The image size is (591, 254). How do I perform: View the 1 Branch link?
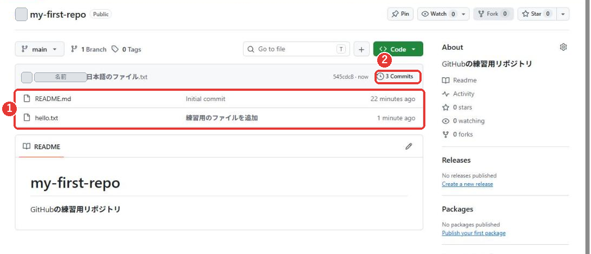[89, 49]
